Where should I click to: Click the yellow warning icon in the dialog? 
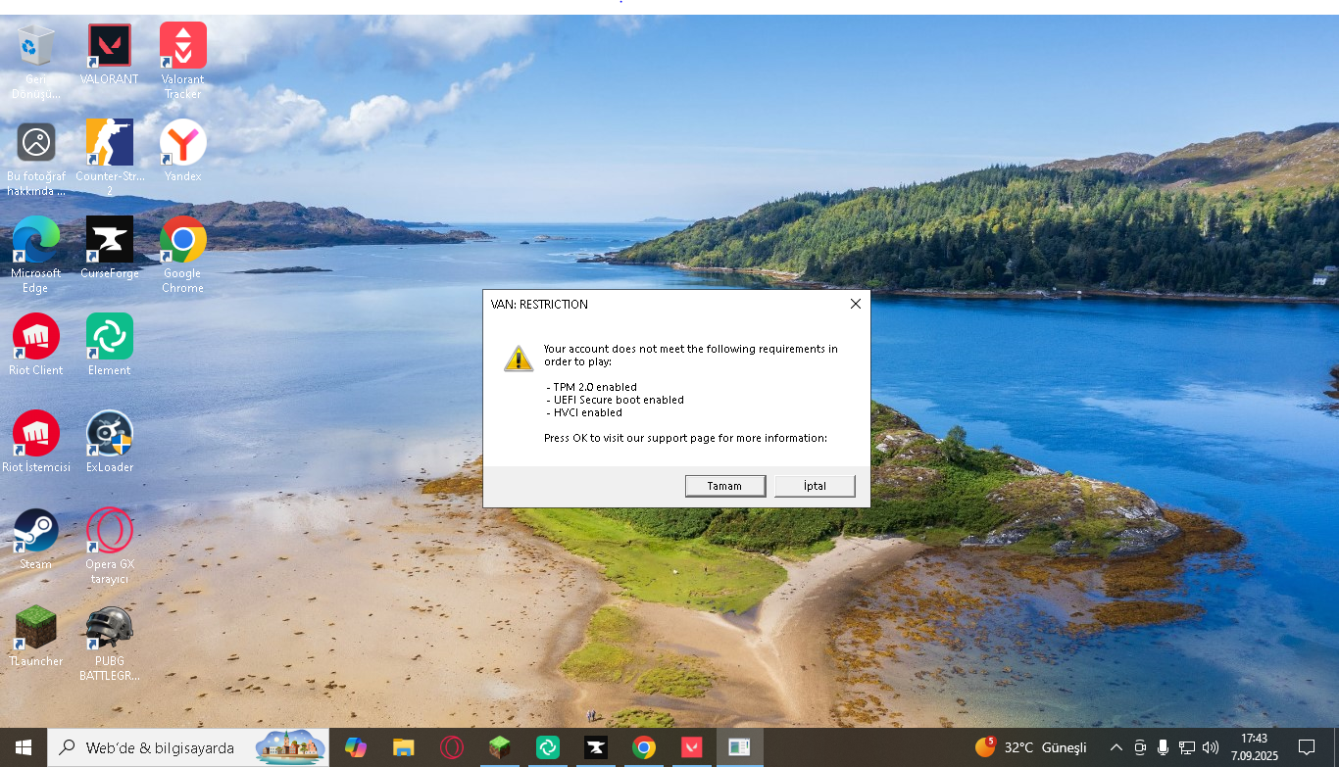[x=519, y=358]
